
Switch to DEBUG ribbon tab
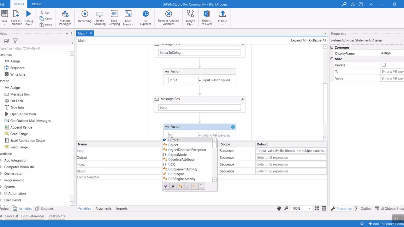pos(37,4)
